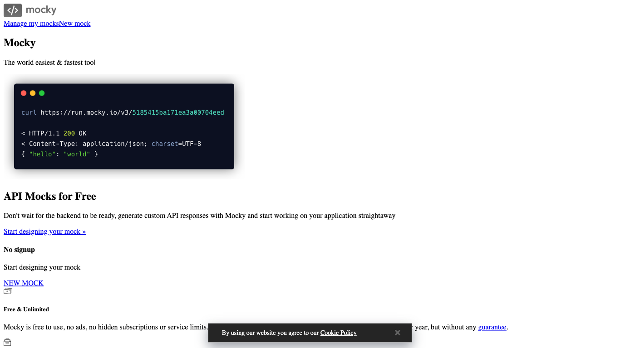Click the text 'Start designing your mock' paragraph
Viewport: 620px width, 348px height.
pyautogui.click(x=42, y=267)
